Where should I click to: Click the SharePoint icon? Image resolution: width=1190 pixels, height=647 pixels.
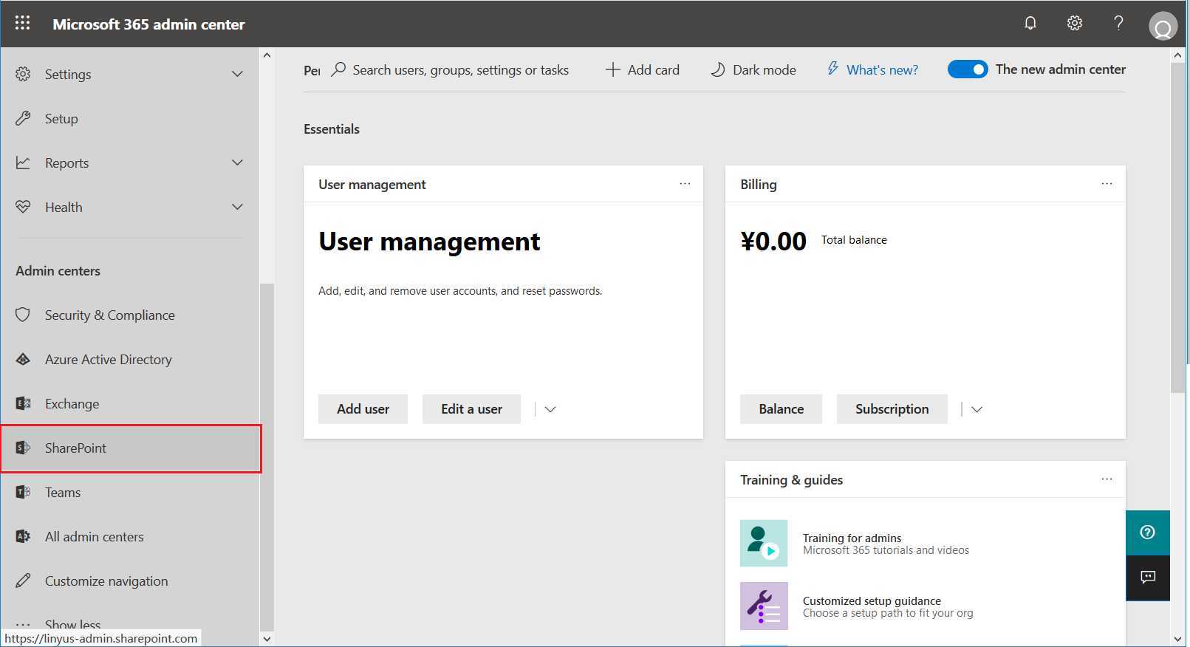click(x=23, y=448)
